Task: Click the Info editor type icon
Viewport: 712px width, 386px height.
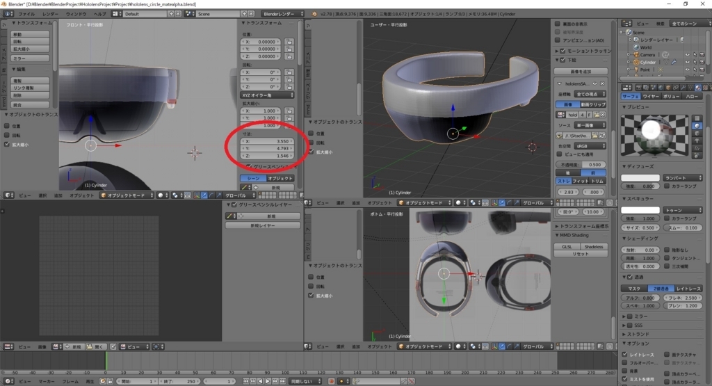Action: [x=8, y=14]
